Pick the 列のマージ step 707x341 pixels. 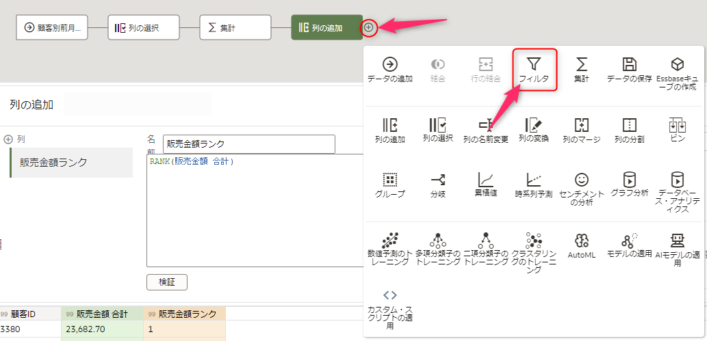(x=582, y=131)
